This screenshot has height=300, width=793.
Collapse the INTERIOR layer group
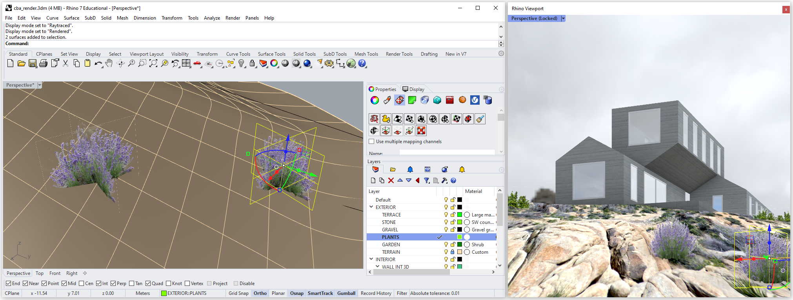371,259
